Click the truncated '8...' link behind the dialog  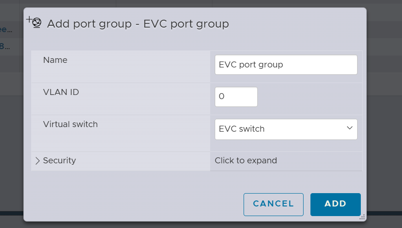(5, 46)
